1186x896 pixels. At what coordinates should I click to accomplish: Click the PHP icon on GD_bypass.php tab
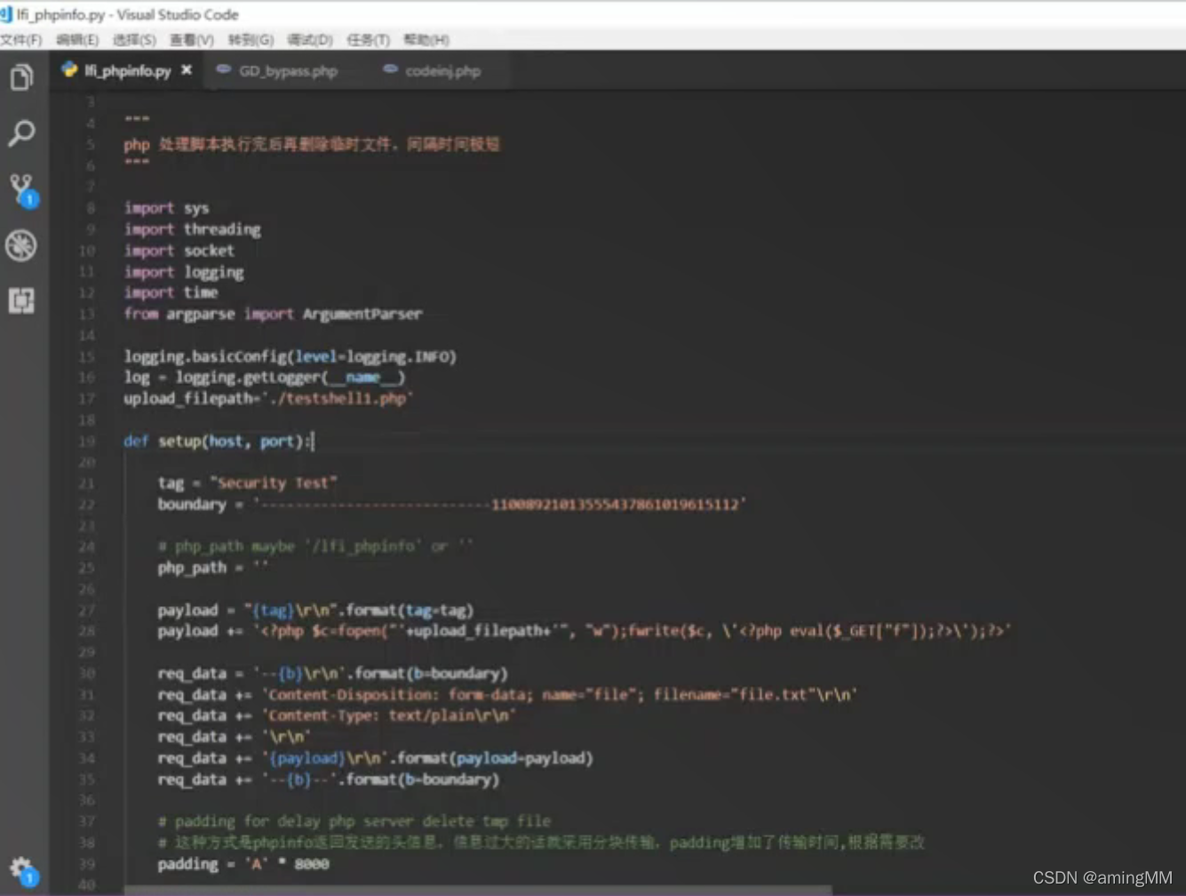click(224, 69)
